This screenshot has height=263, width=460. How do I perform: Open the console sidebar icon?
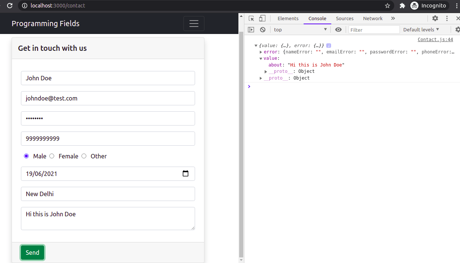(x=251, y=30)
